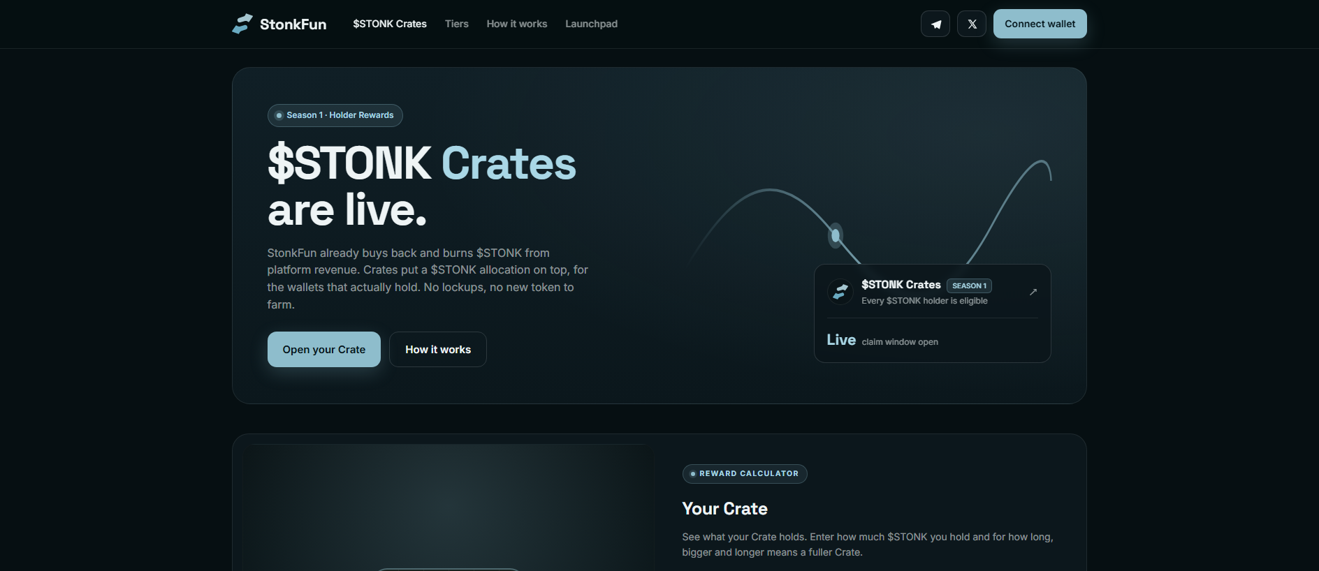Click the hero How it works button
This screenshot has width=1319, height=571.
click(x=438, y=349)
